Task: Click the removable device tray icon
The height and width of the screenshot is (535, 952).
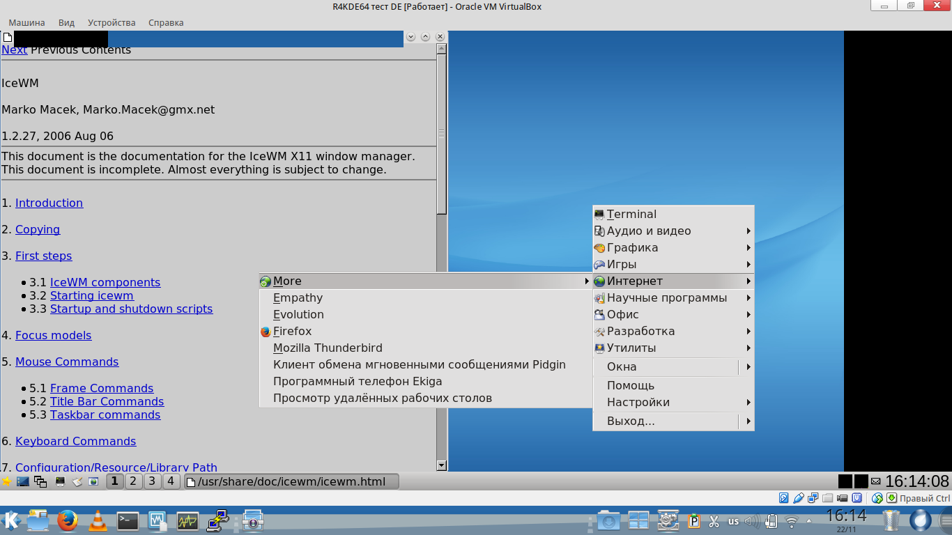Action: [x=771, y=521]
